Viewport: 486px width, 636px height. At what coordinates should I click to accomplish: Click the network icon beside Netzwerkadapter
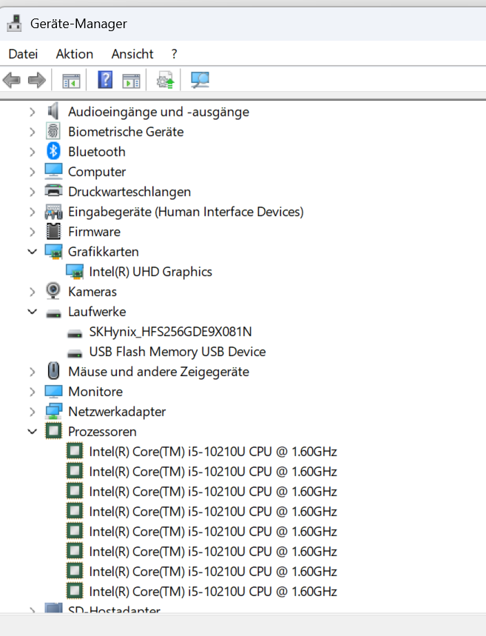(53, 412)
